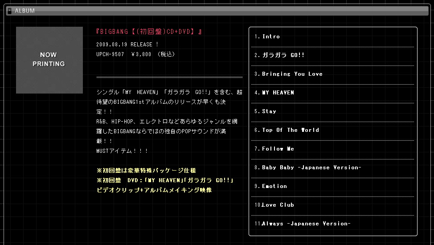The image size is (434, 245).
Task: Click the yellow 初回盤 DVD:「MY HEAVEN」 note line
Action: [x=165, y=180]
